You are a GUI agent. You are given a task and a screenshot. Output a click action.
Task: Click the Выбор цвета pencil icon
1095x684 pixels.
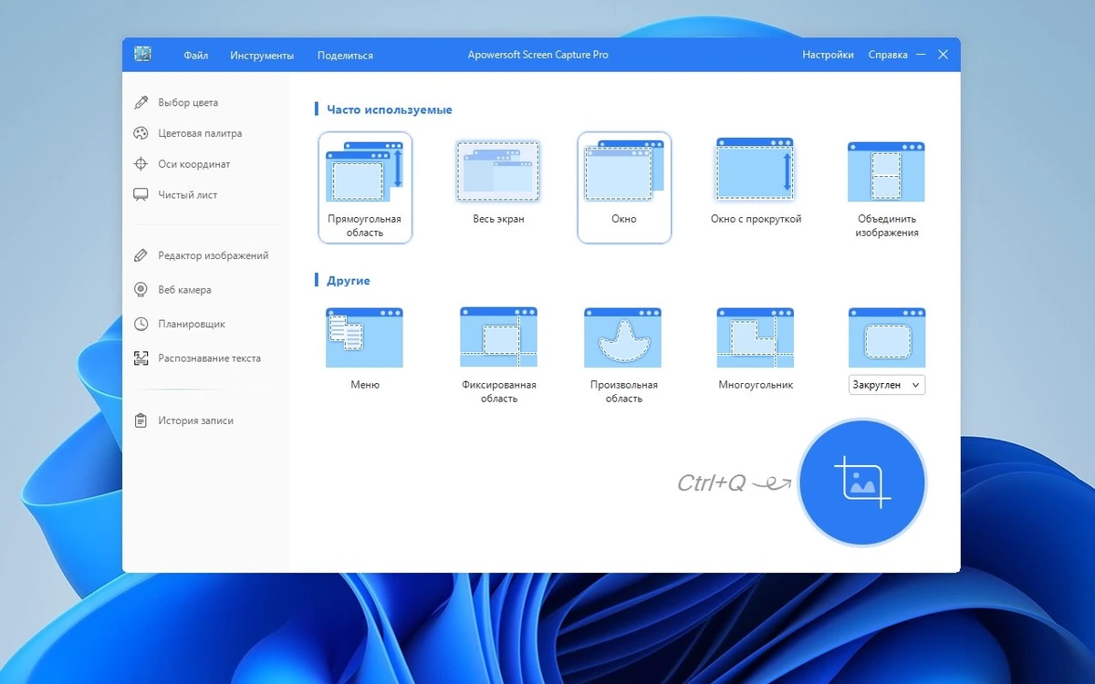(x=141, y=103)
